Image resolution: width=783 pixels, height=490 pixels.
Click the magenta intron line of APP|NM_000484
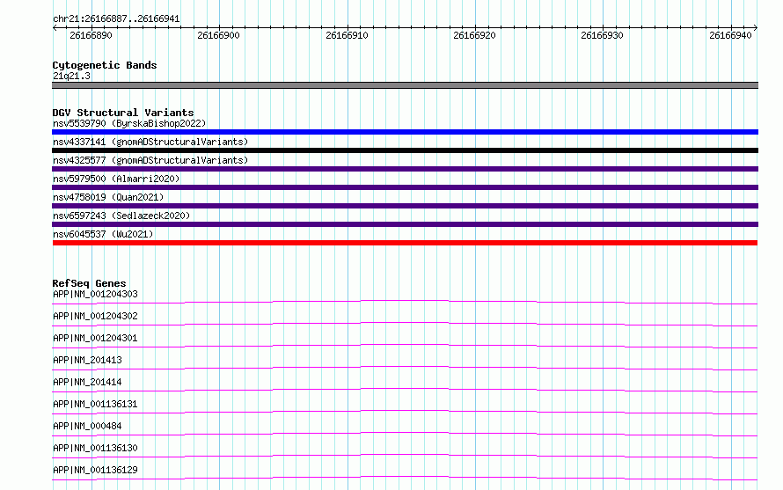[405, 434]
